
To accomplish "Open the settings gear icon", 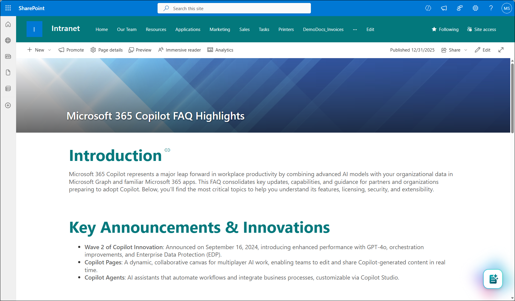I will coord(475,8).
